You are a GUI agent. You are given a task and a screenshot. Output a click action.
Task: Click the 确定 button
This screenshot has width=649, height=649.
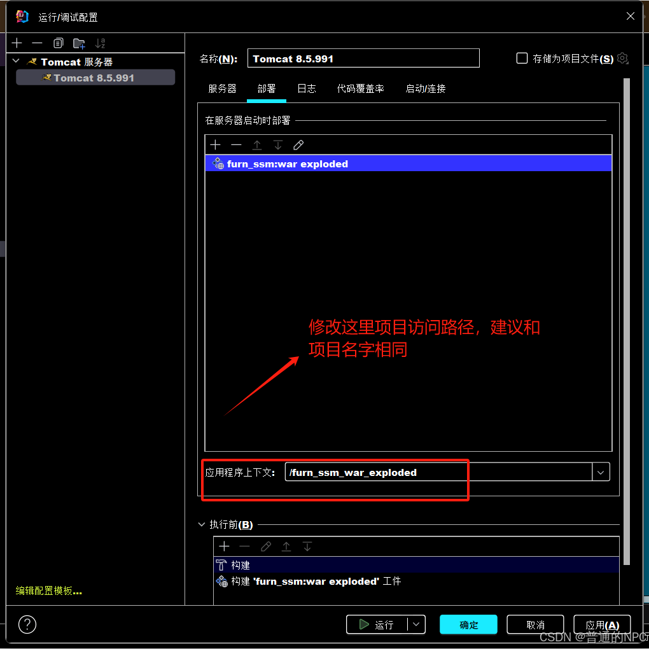click(x=468, y=624)
